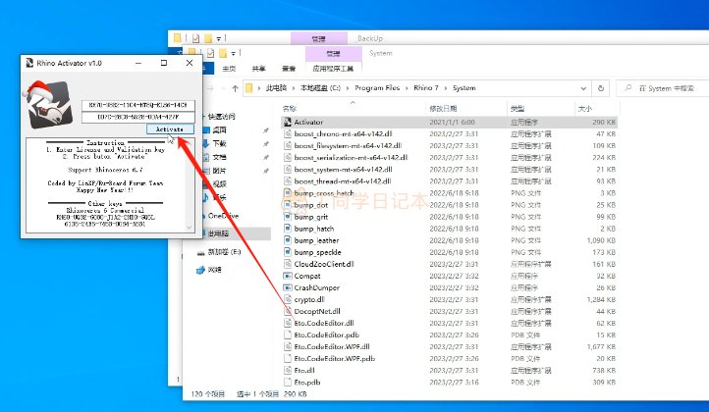Viewport: 709px width, 412px height.
Task: Select the bump_leather PNG file icon
Action: tap(287, 240)
